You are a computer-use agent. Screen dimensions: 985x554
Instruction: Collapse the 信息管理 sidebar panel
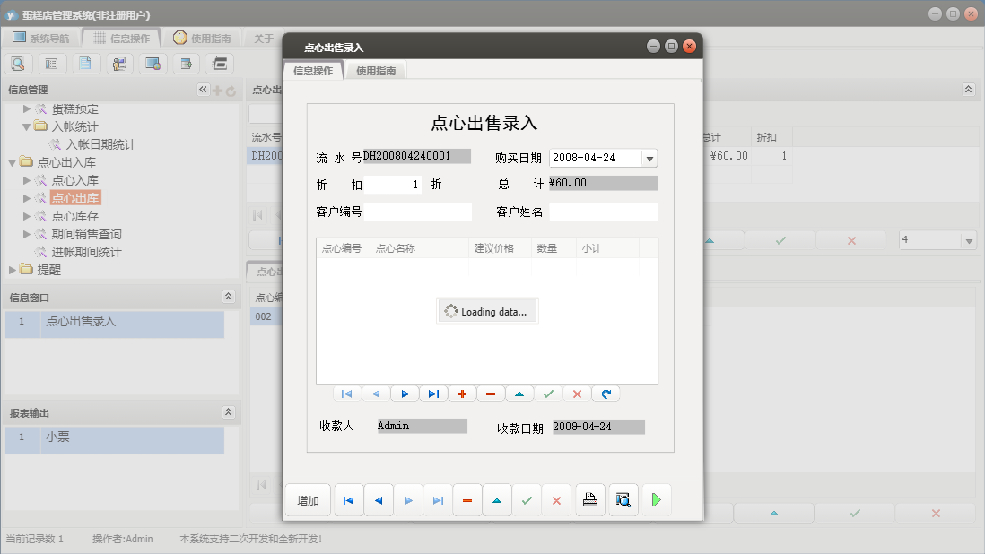click(x=203, y=90)
